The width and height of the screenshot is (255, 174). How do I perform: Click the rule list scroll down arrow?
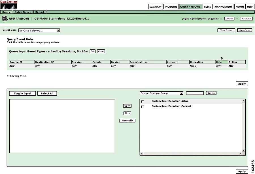point(244,150)
